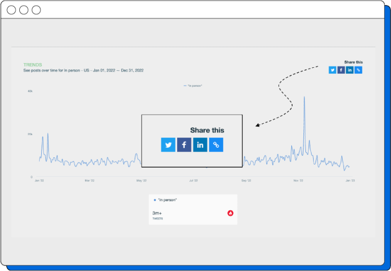Click the large Facebook share icon in the callout
The width and height of the screenshot is (391, 271).
click(184, 145)
